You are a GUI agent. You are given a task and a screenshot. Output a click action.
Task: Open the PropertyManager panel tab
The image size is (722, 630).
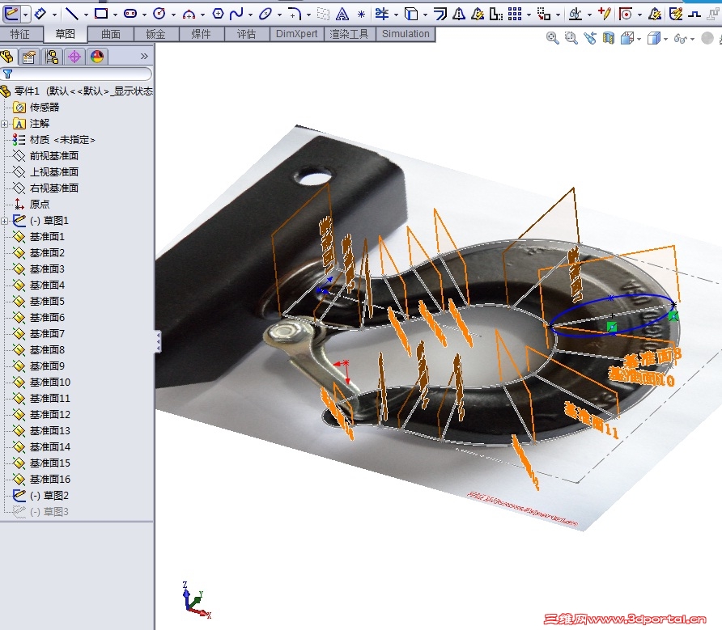point(28,57)
